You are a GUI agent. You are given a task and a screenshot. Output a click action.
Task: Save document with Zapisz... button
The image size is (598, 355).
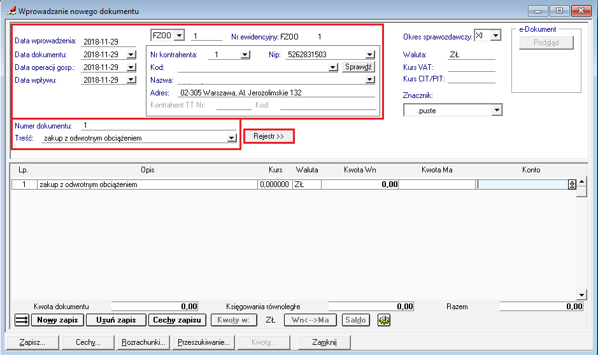point(32,342)
